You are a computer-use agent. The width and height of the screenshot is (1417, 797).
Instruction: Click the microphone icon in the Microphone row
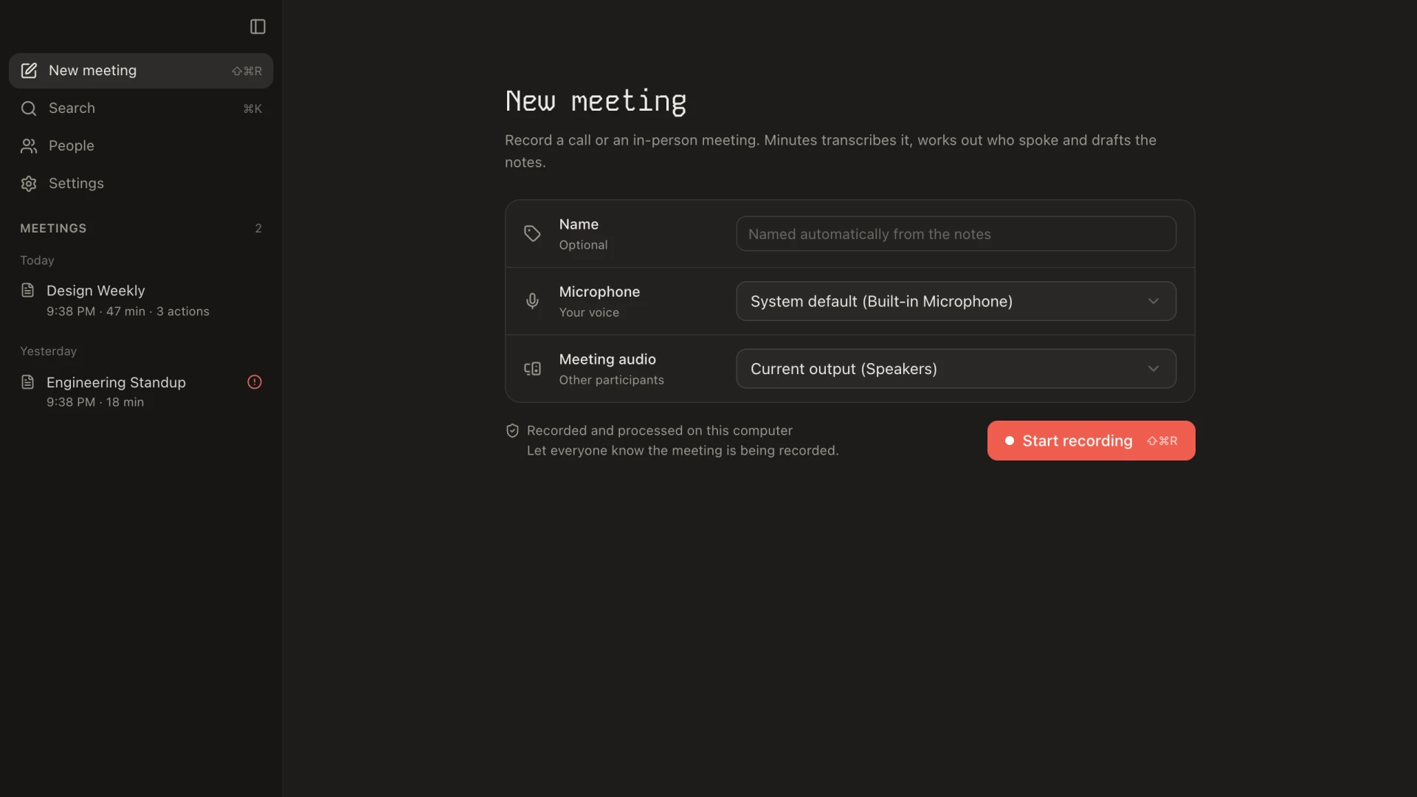pyautogui.click(x=532, y=301)
